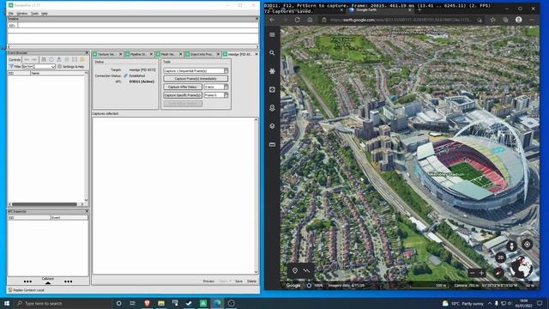Click the Save button below captures list
The image size is (549, 309).
click(238, 282)
